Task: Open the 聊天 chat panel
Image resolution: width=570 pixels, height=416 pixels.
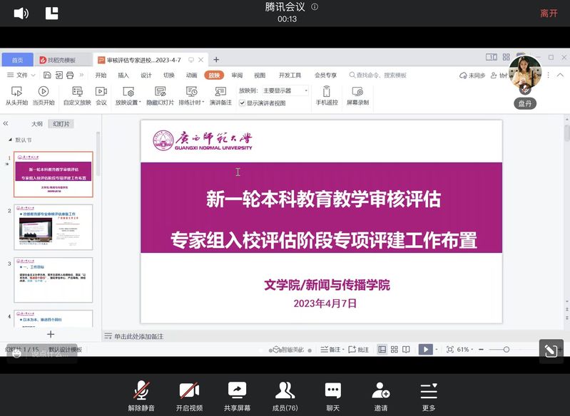Action: 332,396
